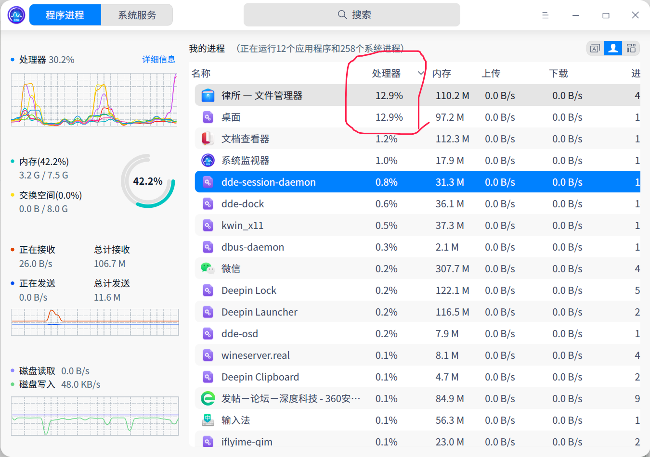Click the 文档查看器 app icon
Screen dimensions: 650x457
(208, 139)
